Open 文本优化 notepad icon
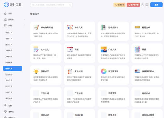164x118 pixels. tap(36, 49)
